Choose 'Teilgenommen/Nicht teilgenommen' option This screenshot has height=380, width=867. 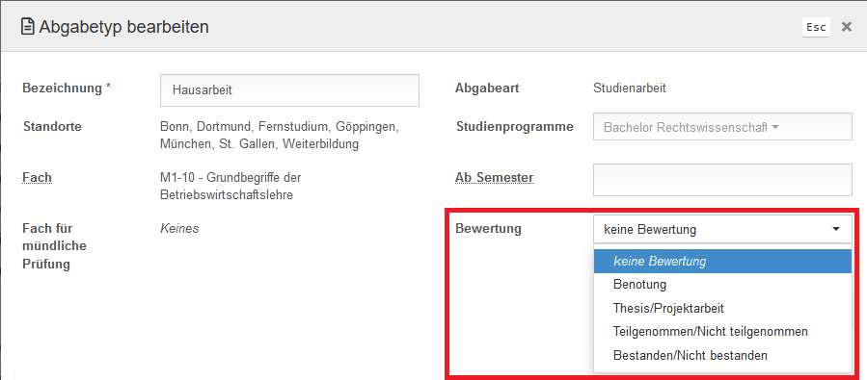pyautogui.click(x=722, y=332)
